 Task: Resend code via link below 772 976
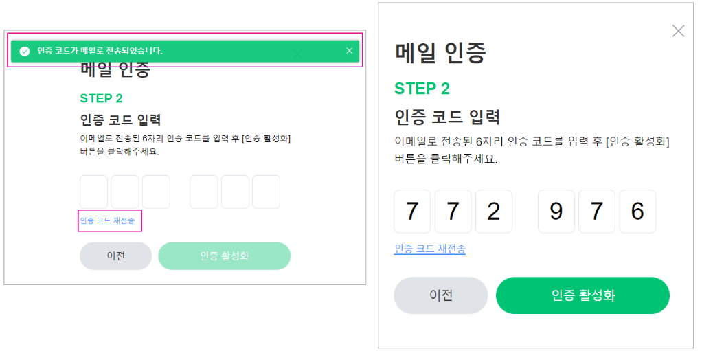click(430, 249)
